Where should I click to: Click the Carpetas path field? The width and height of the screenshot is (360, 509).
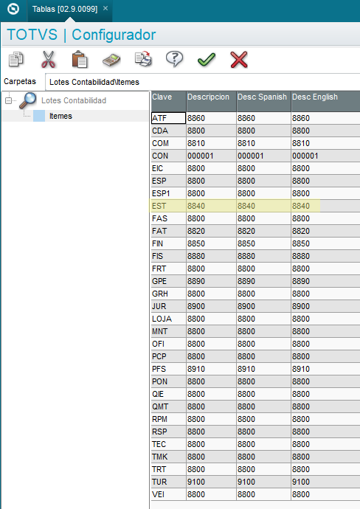203,82
